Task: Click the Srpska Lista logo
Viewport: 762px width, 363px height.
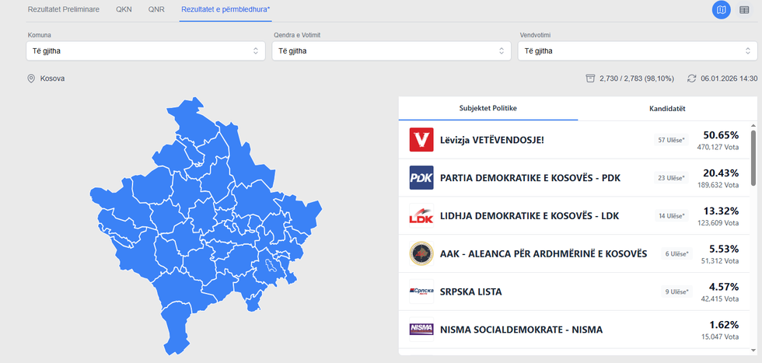Action: [x=421, y=292]
